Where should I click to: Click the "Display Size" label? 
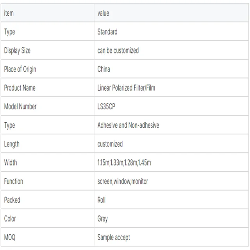[17, 50]
